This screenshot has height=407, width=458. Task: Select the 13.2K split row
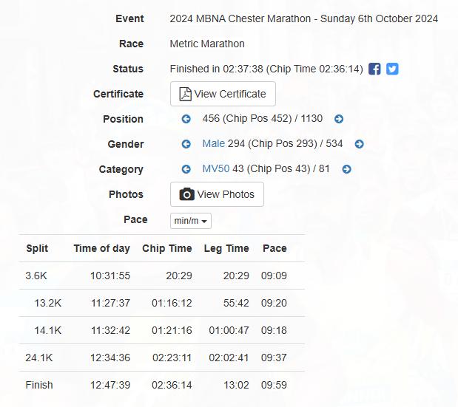[x=162, y=303]
